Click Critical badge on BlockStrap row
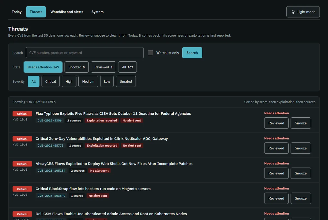Image resolution: width=328 pixels, height=220 pixels. [22, 189]
